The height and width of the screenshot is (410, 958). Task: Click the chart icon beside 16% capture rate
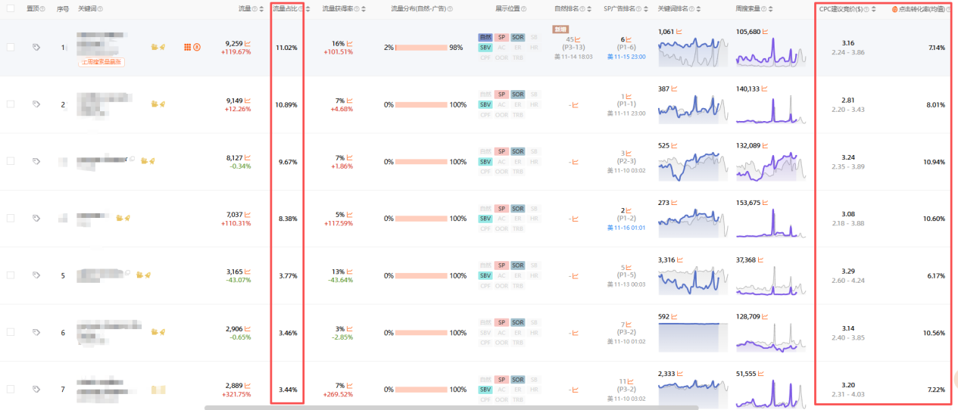point(349,43)
